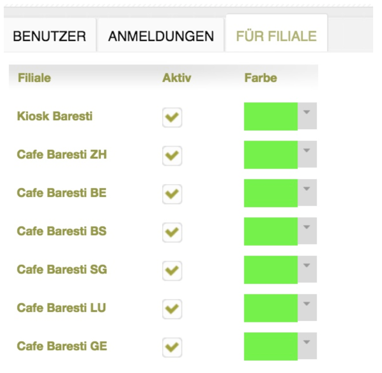Click the Kiosk Baresti branch name
Viewport: 382px width, 373px height.
click(55, 116)
